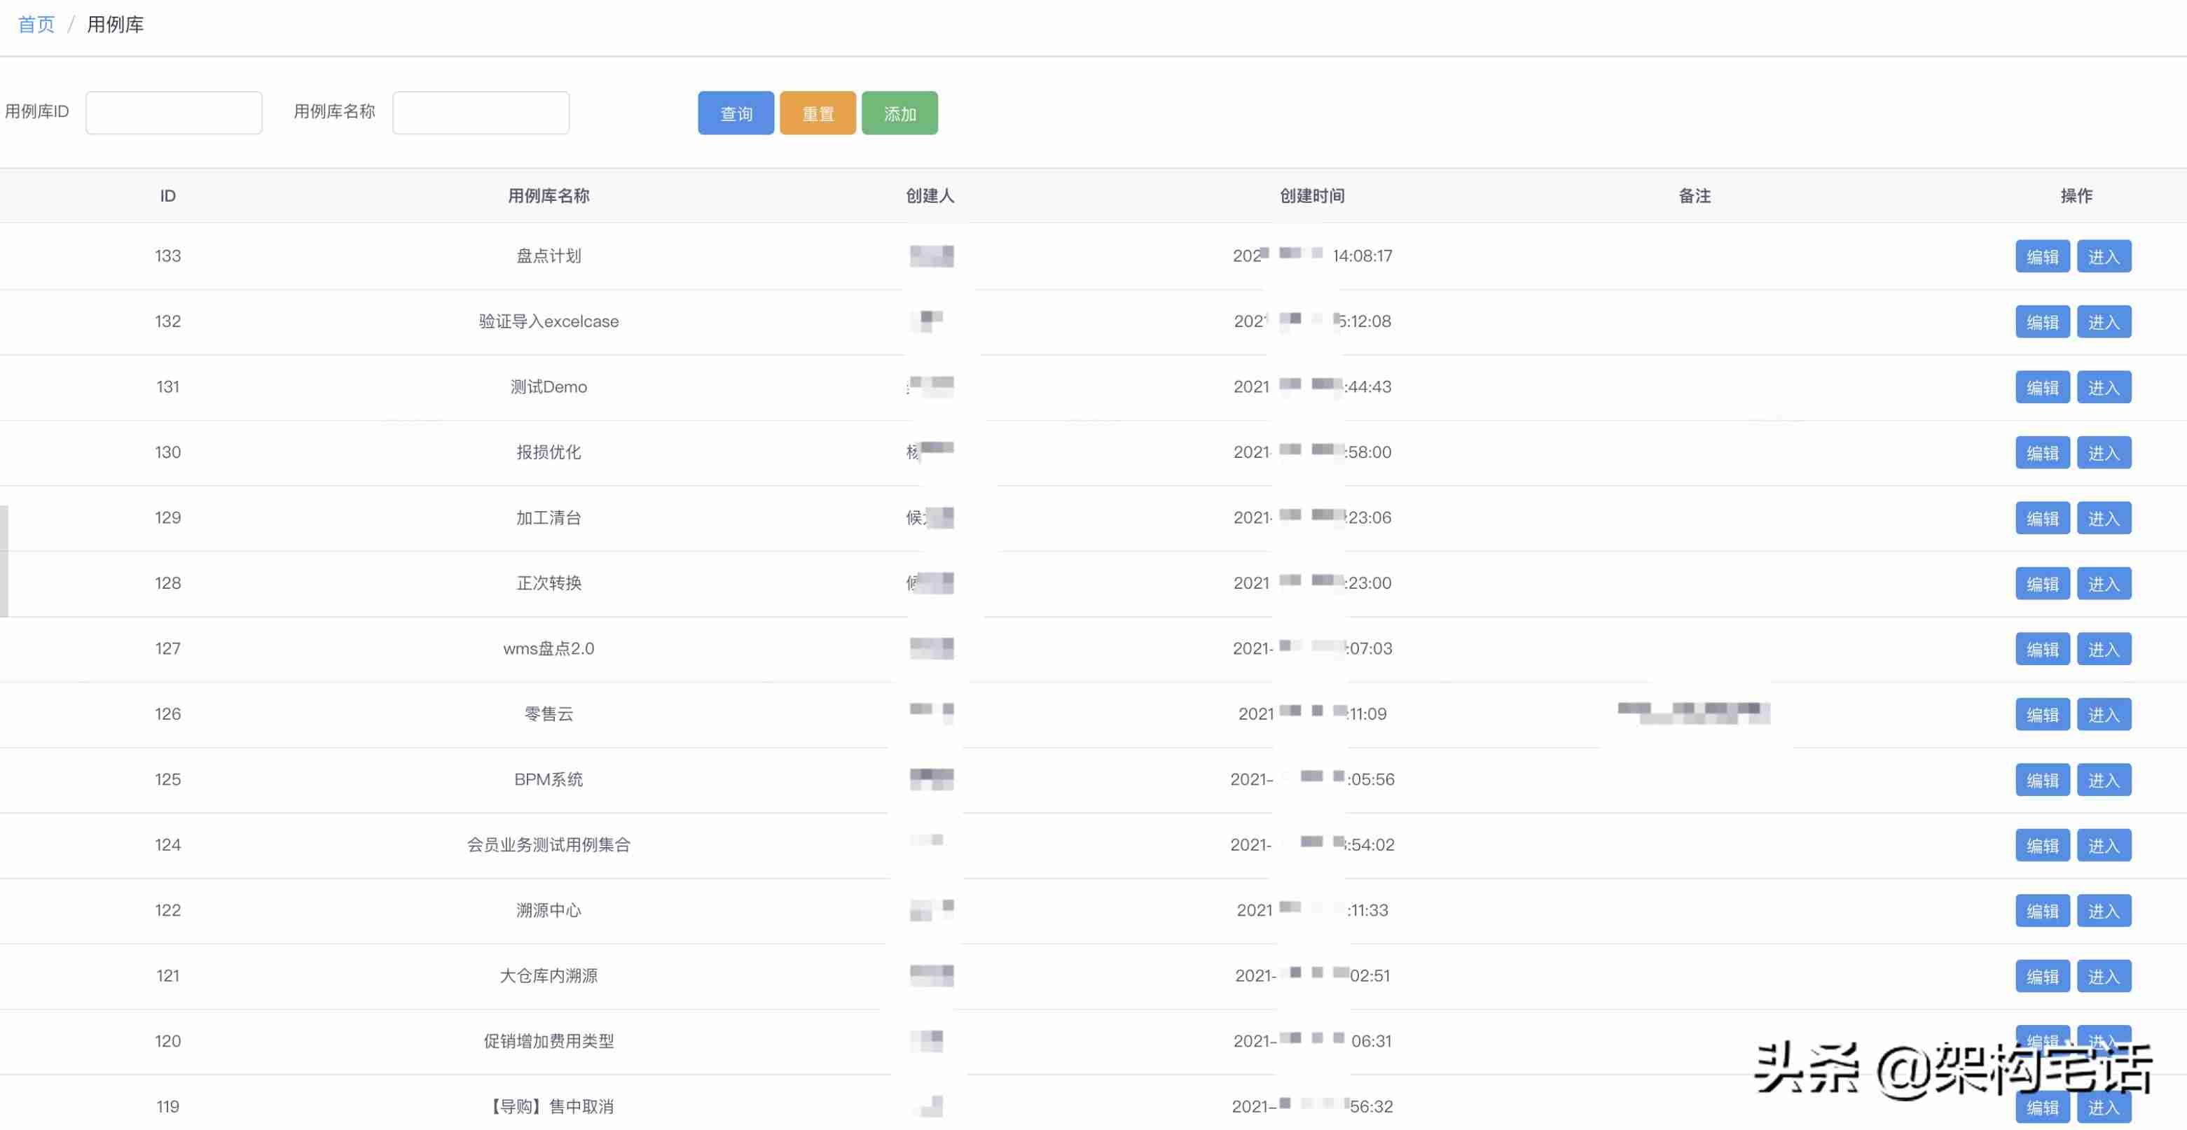
Task: Select the 测试Demo name cell
Action: coord(549,386)
